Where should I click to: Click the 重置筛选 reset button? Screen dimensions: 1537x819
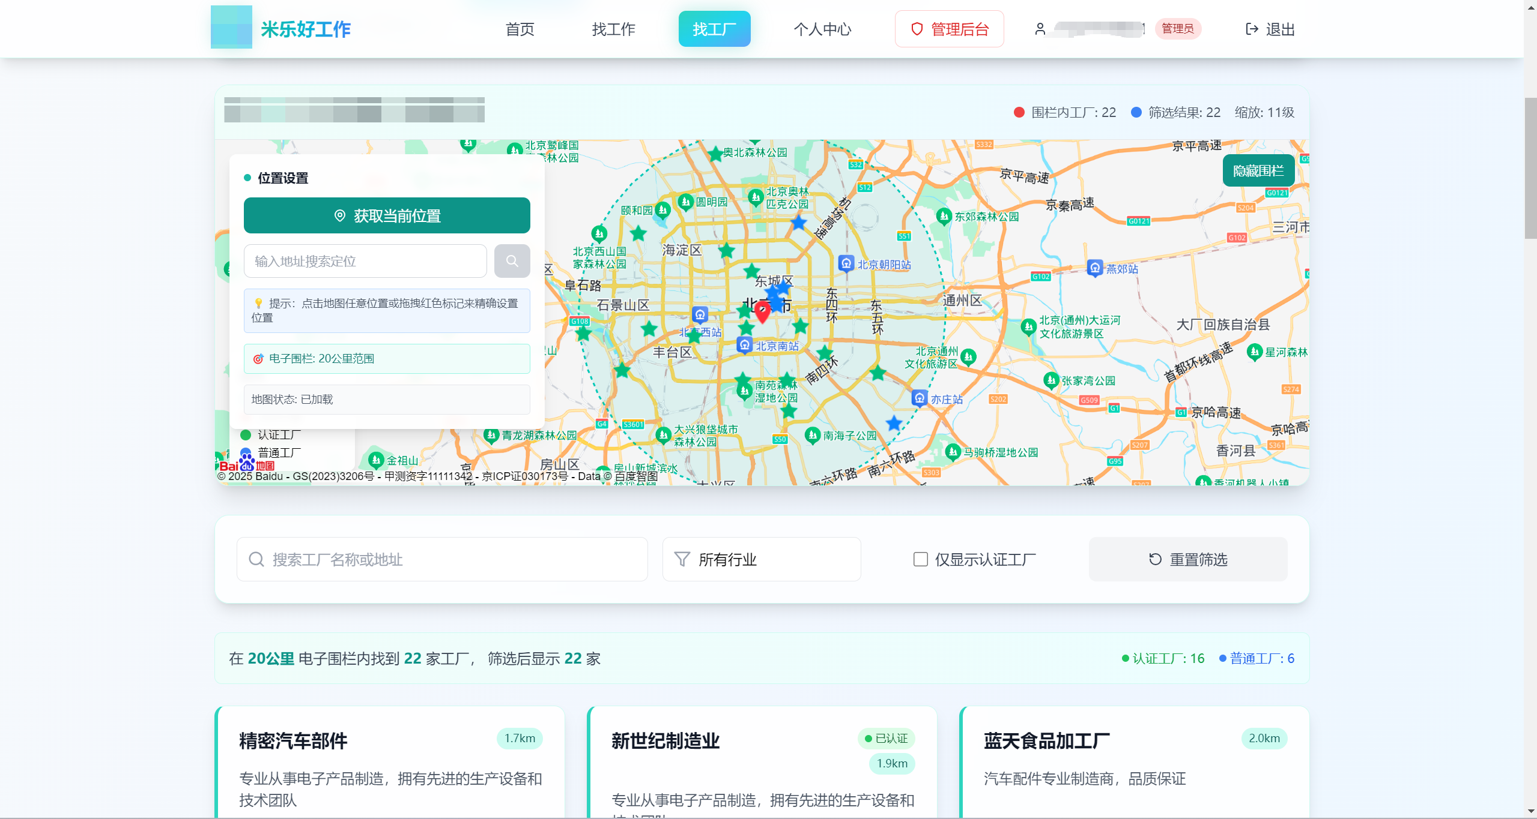click(1187, 559)
